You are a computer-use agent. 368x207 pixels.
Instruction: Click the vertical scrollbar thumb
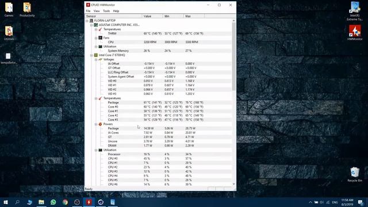[233, 56]
